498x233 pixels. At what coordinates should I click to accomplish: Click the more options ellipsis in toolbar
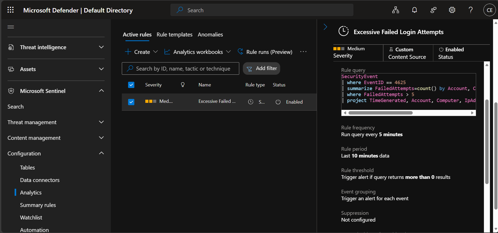[x=303, y=52]
